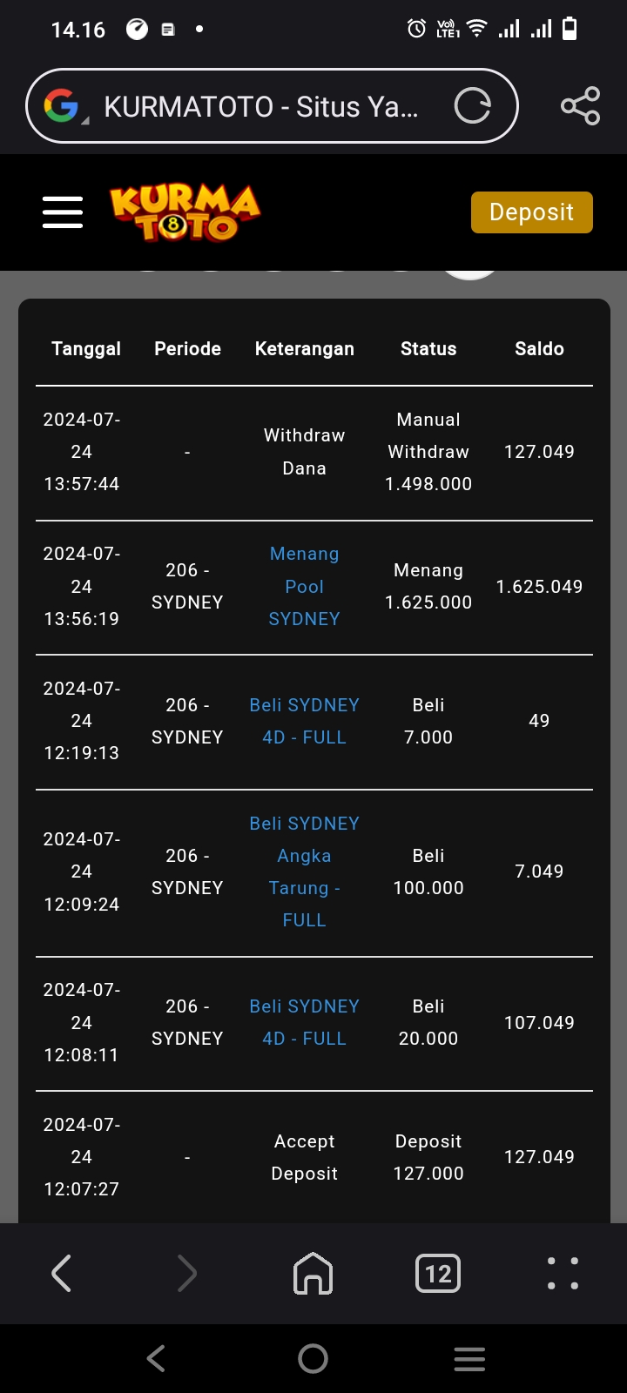This screenshot has width=627, height=1393.
Task: Open the tab switcher showing 12
Action: point(438,1274)
